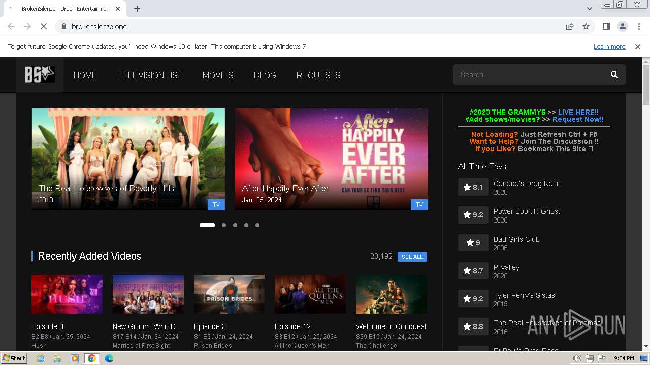Image resolution: width=650 pixels, height=365 pixels.
Task: Open the REQUESTS page
Action: click(x=318, y=75)
